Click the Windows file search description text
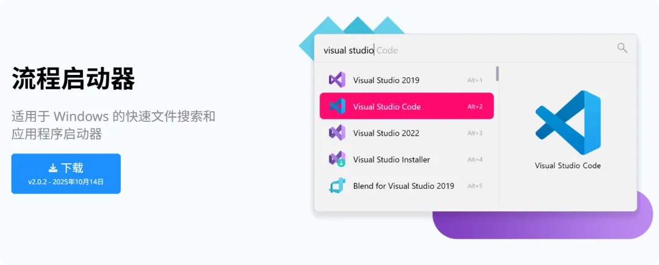 pyautogui.click(x=113, y=125)
